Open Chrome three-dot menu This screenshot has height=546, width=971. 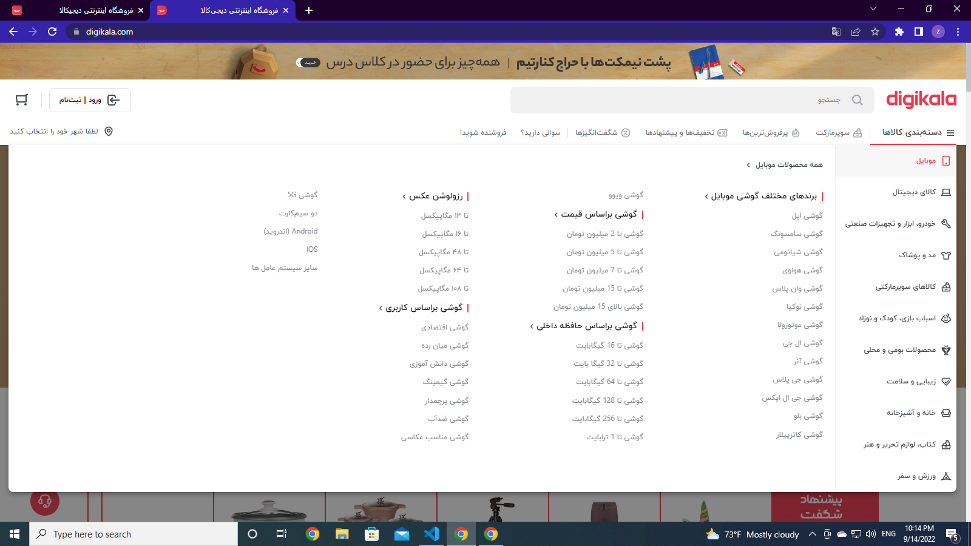click(958, 32)
